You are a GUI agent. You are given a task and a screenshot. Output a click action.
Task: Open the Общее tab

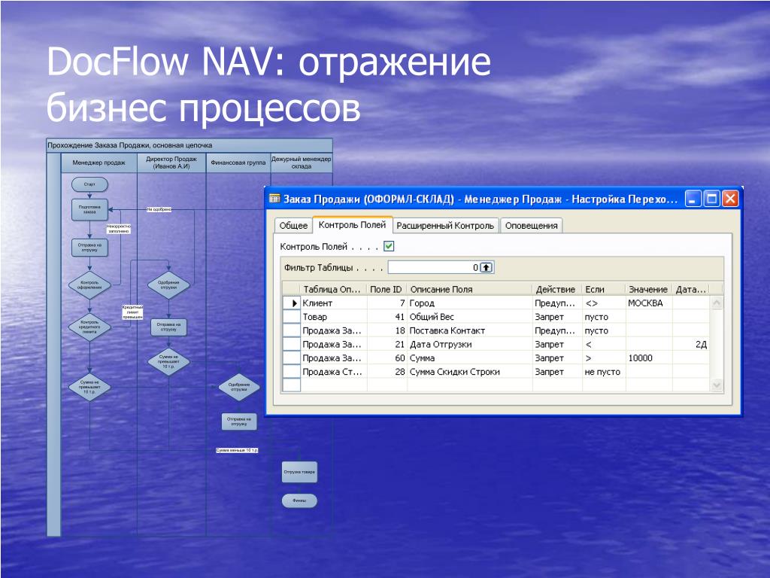293,226
